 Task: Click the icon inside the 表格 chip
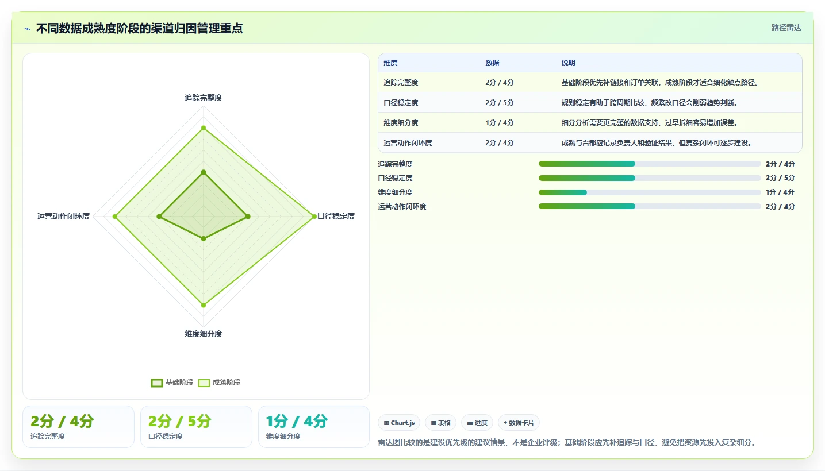point(433,423)
